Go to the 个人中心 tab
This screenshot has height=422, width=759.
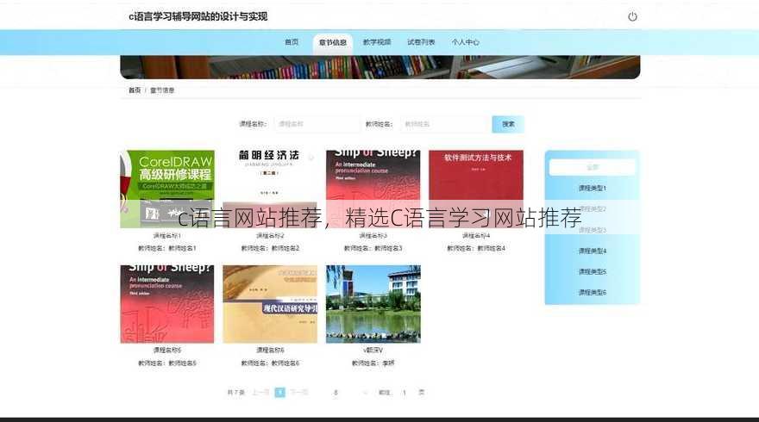coord(465,42)
